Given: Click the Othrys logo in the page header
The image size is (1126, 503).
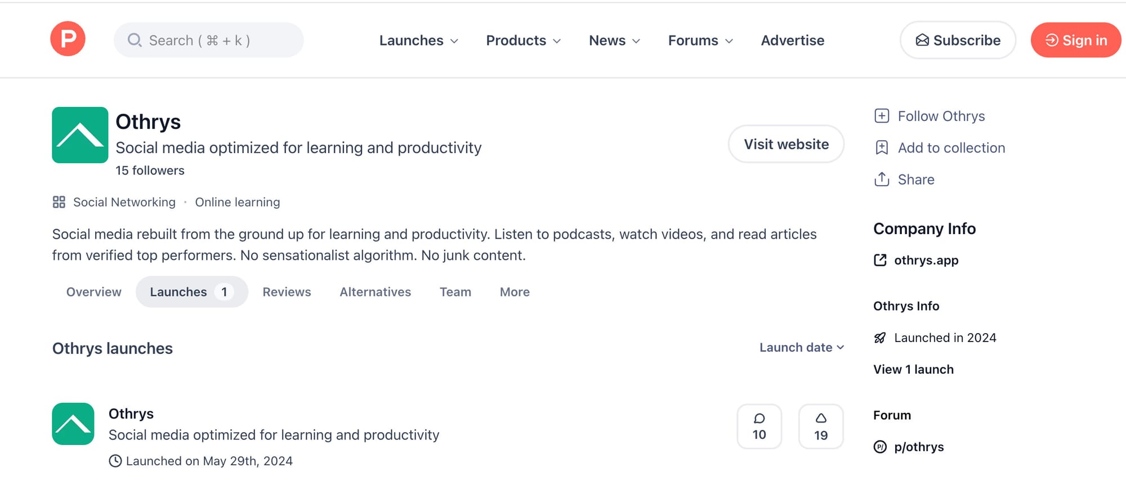Looking at the screenshot, I should pos(80,135).
